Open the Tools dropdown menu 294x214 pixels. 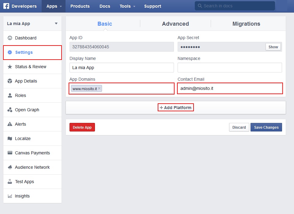[x=127, y=6]
